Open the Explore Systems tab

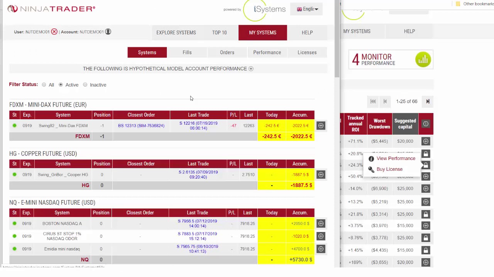pyautogui.click(x=176, y=33)
